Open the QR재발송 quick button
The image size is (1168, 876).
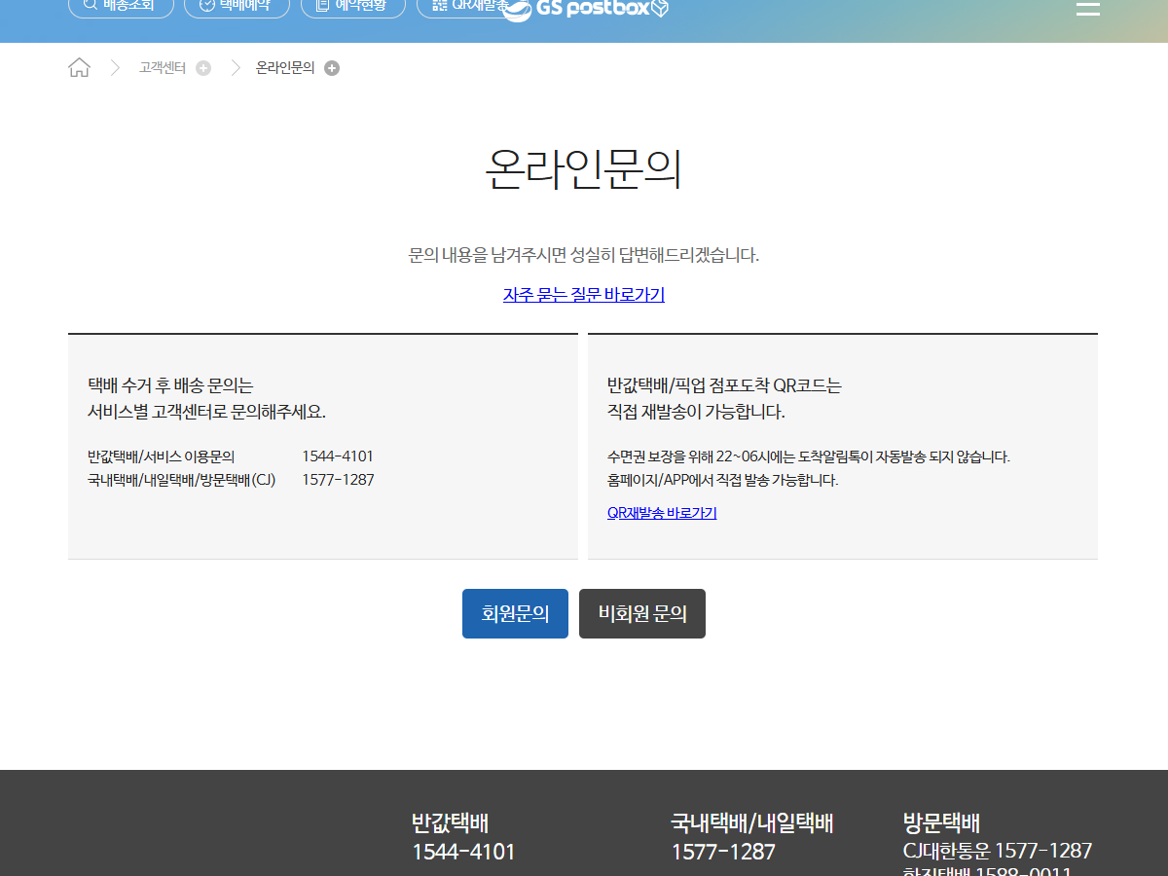(461, 8)
